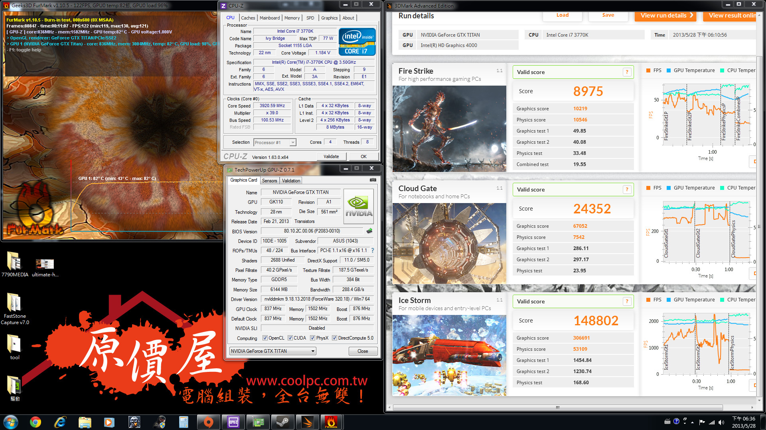The image size is (766, 430).
Task: Open the Caches tab in CPU-Z
Action: coord(248,18)
